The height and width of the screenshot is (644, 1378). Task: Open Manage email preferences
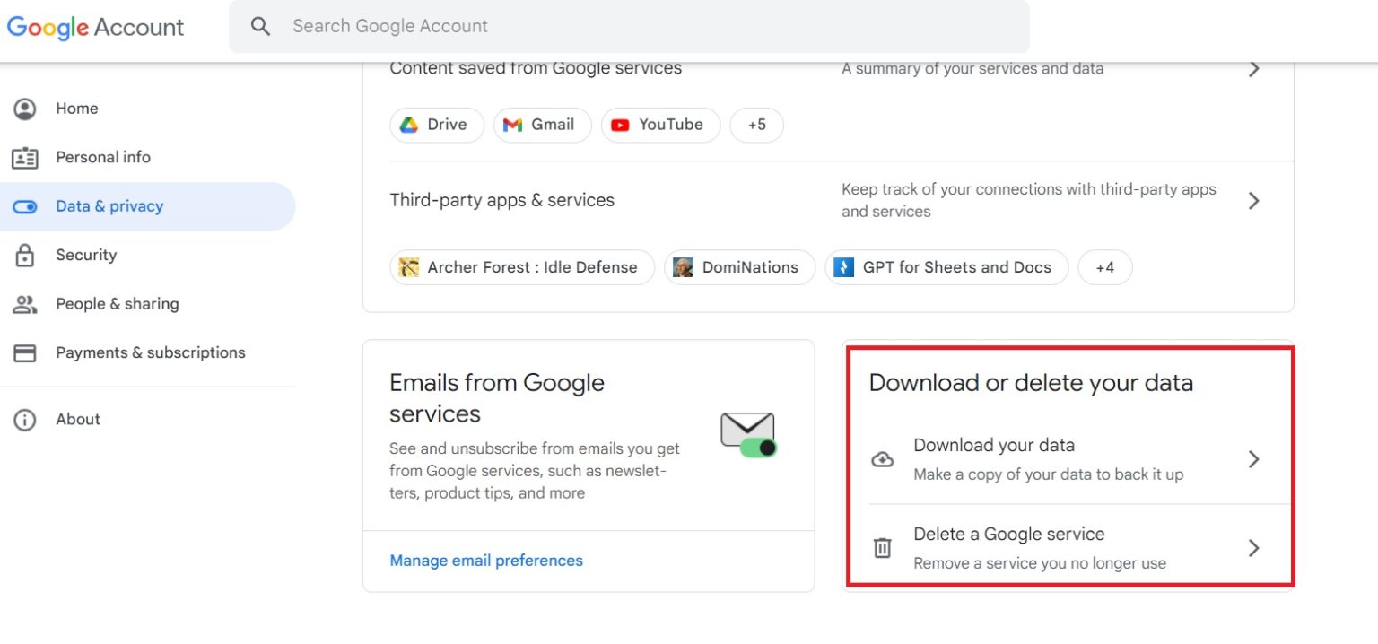[x=485, y=560]
